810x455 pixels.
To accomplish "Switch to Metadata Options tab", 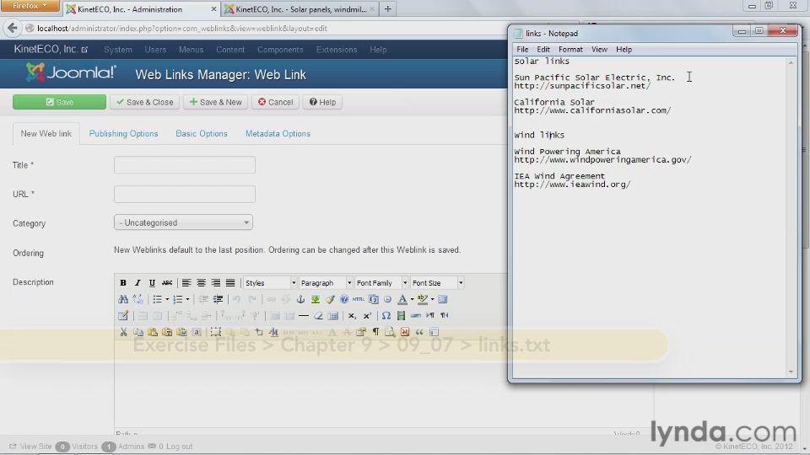I will coord(278,134).
